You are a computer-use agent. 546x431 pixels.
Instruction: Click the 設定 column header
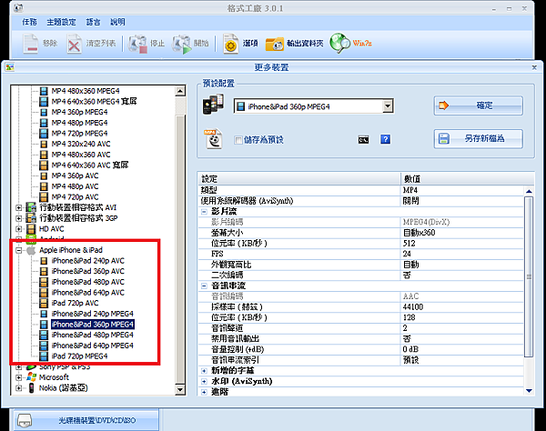click(x=299, y=179)
